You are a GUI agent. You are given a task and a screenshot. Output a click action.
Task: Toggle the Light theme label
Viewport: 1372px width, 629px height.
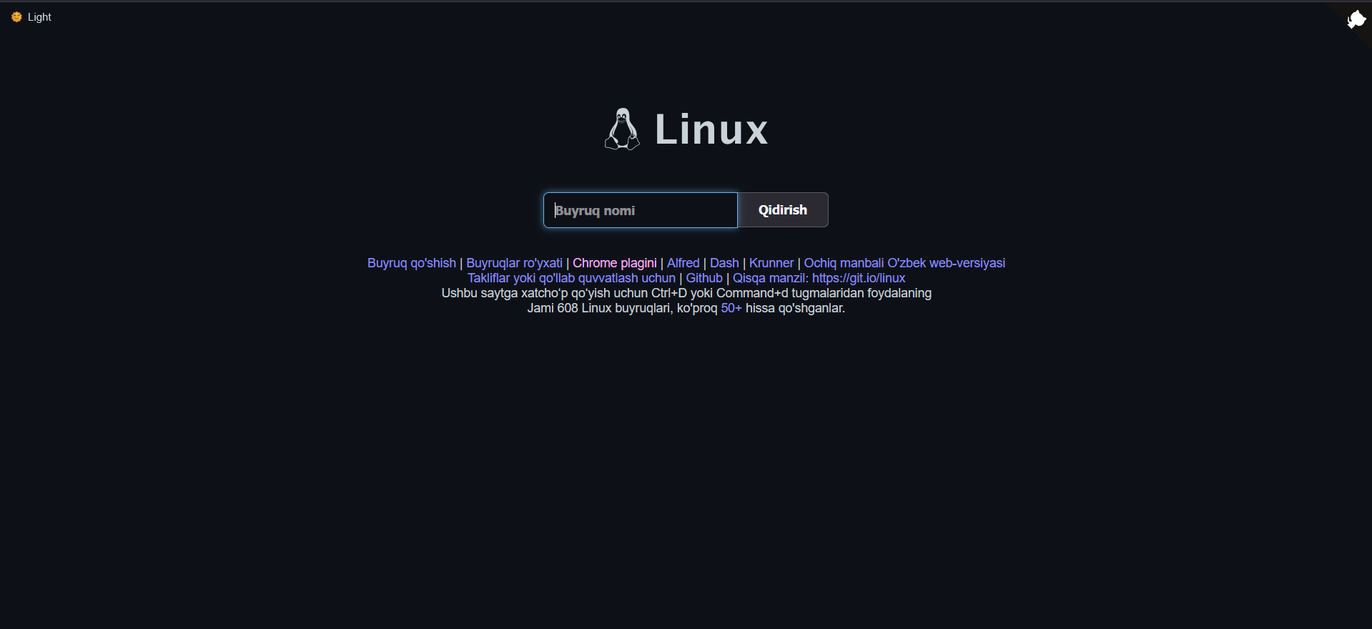pos(39,17)
